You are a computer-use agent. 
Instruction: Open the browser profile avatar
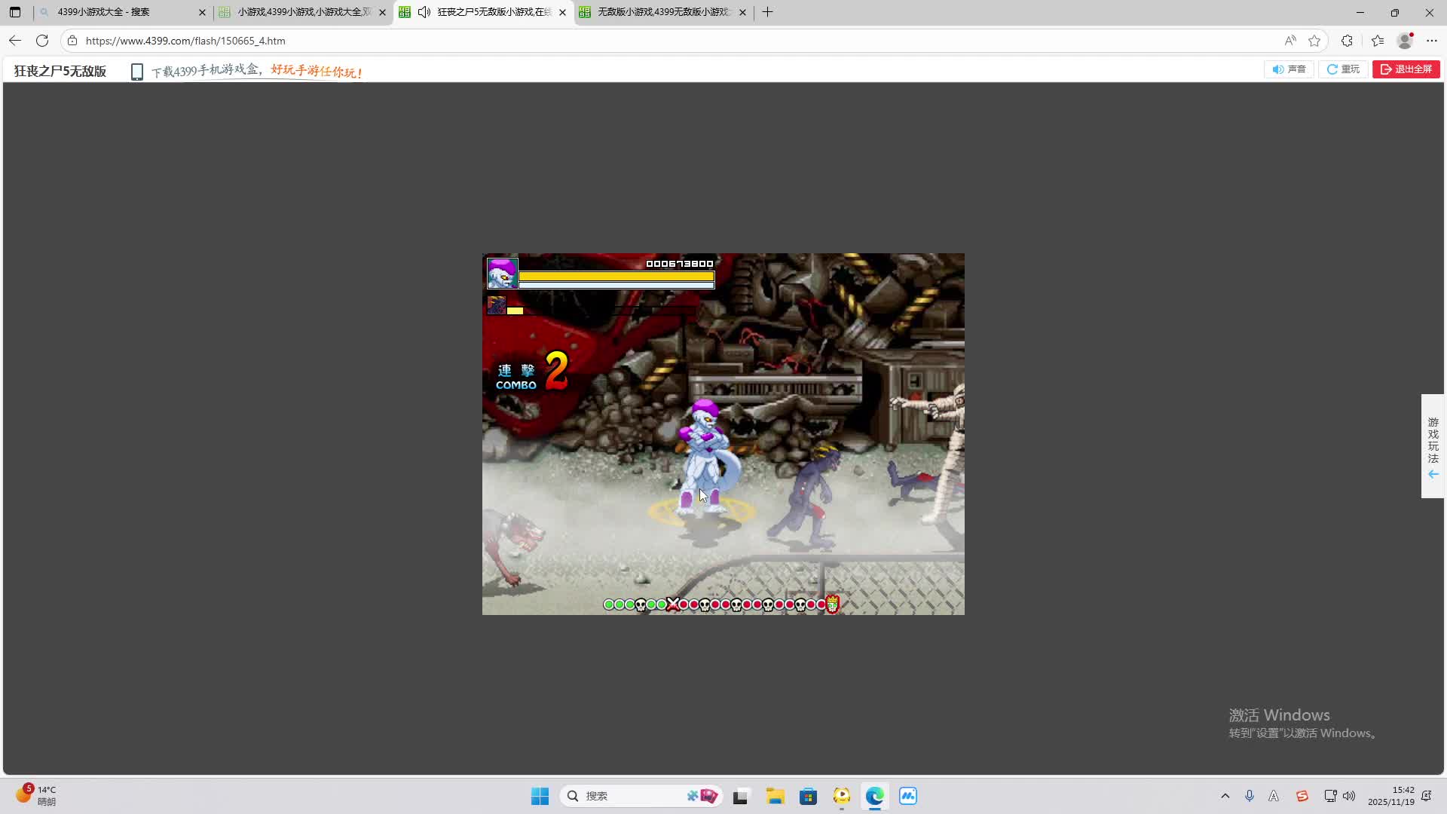tap(1405, 41)
